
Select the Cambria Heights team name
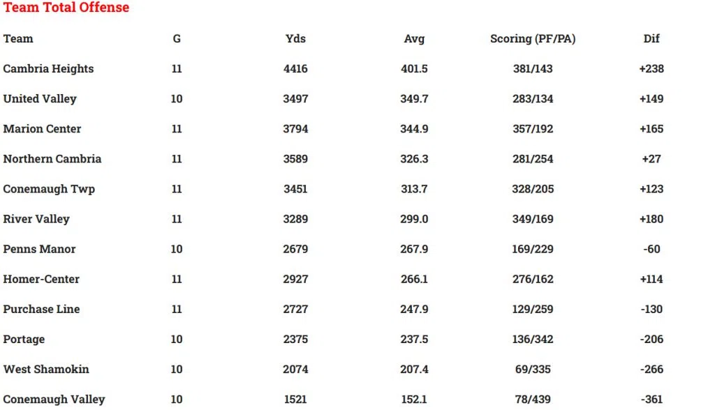point(48,69)
